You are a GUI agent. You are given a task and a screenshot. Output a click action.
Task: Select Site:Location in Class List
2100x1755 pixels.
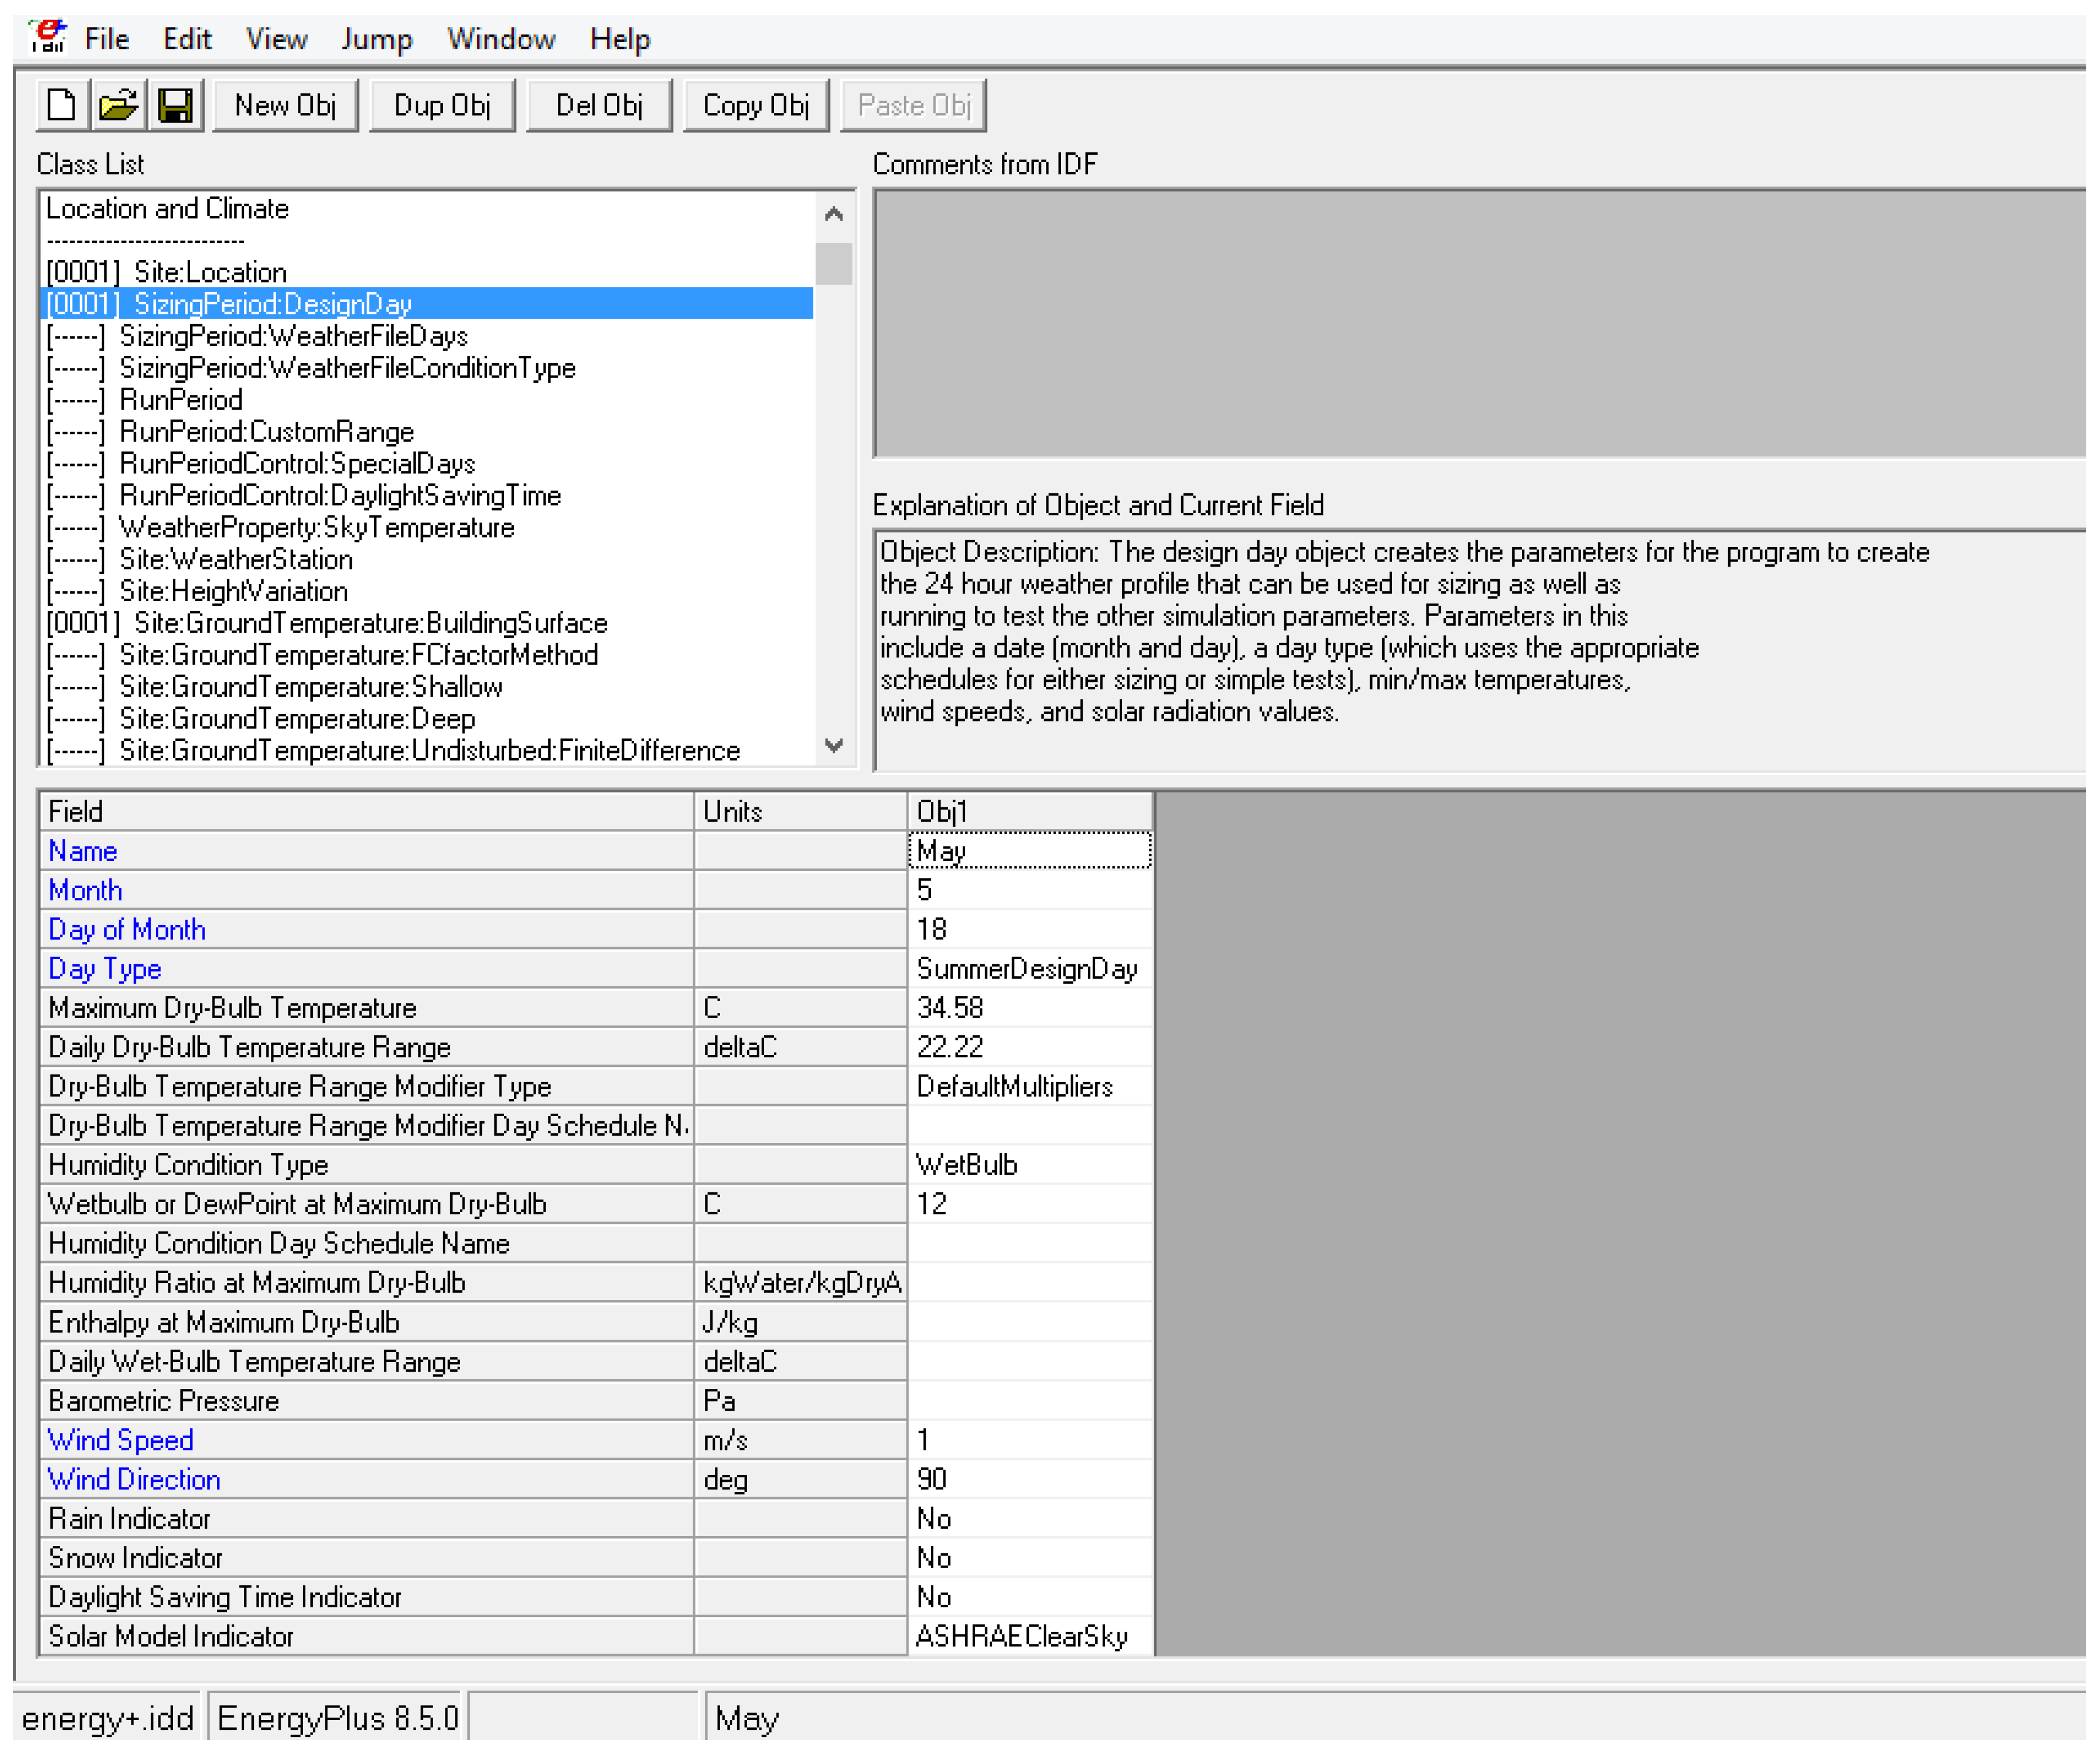(210, 272)
